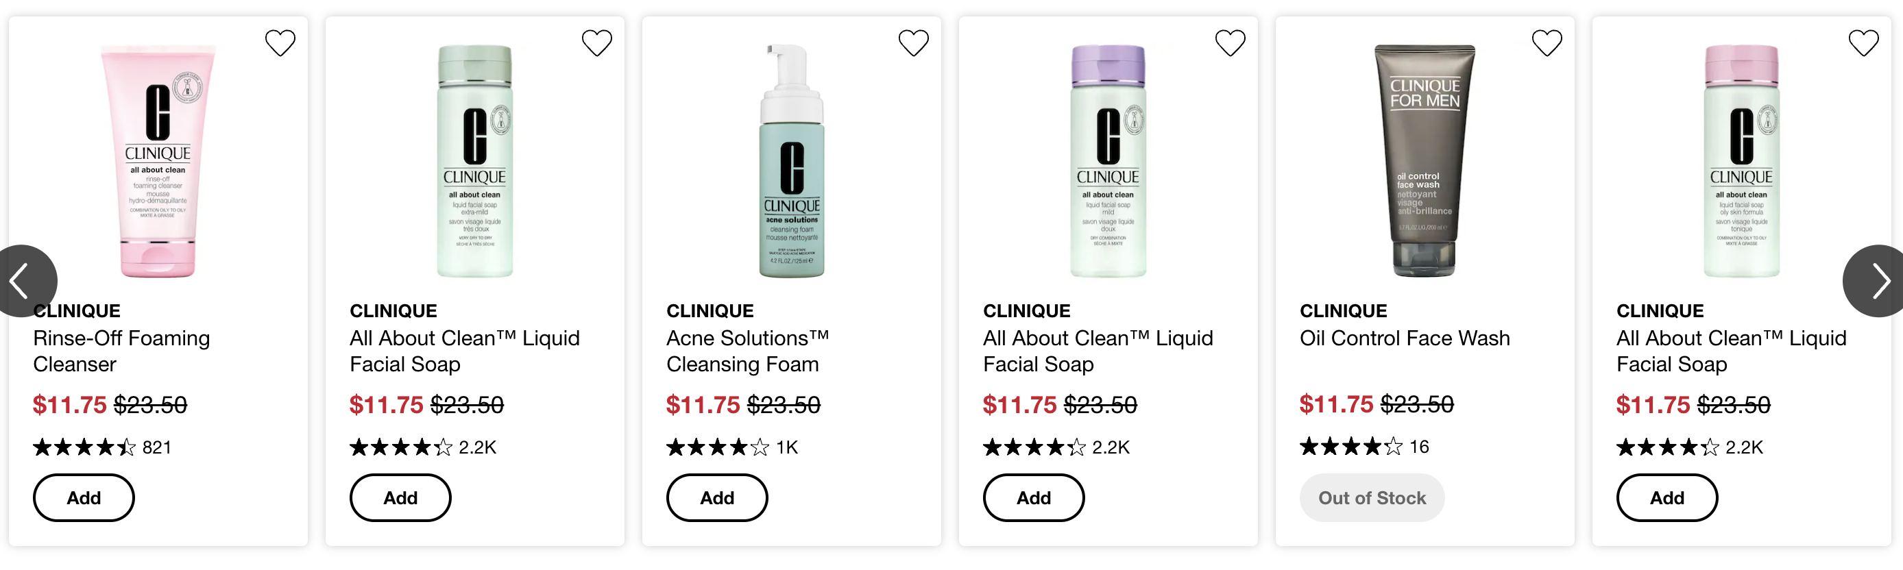
Task: Open the 16 reviews star rating
Action: [x=1364, y=446]
